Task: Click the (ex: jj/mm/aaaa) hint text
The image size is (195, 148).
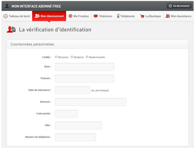Action: pos(100,91)
